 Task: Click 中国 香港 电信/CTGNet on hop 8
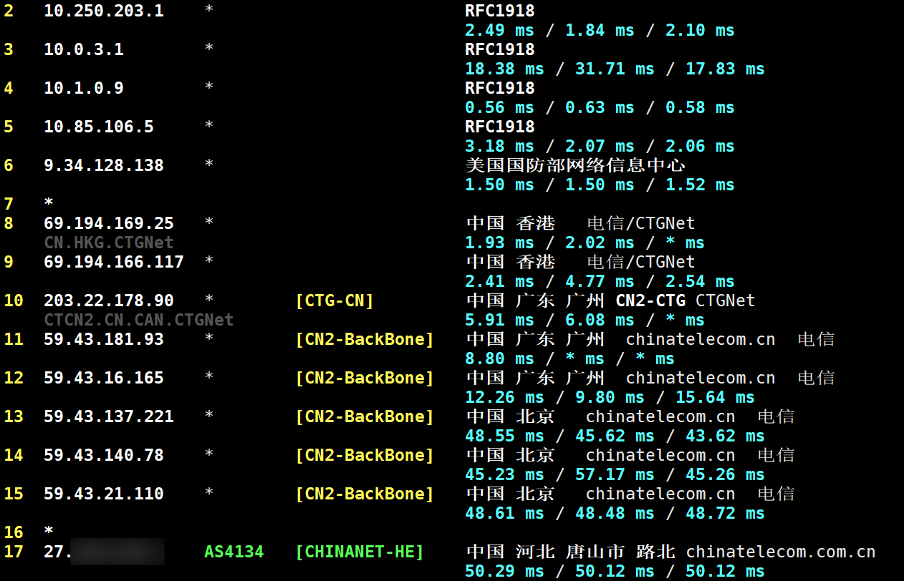pyautogui.click(x=580, y=223)
